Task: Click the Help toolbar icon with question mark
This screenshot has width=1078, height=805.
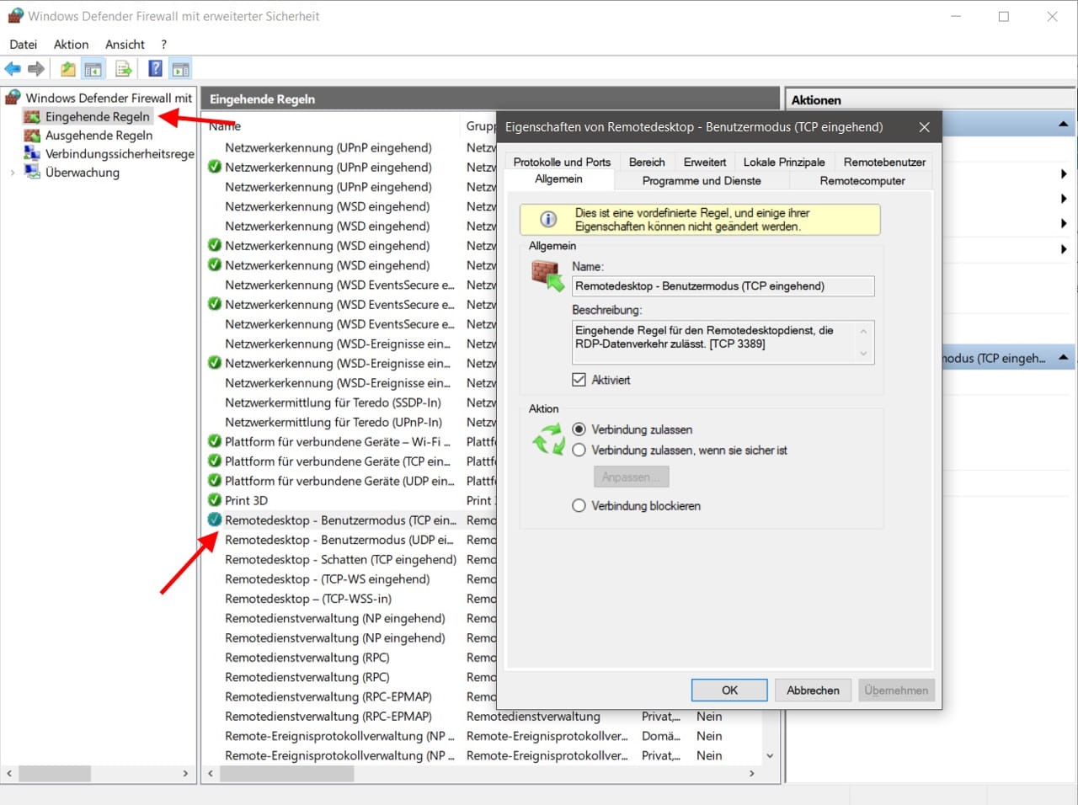Action: (x=156, y=67)
